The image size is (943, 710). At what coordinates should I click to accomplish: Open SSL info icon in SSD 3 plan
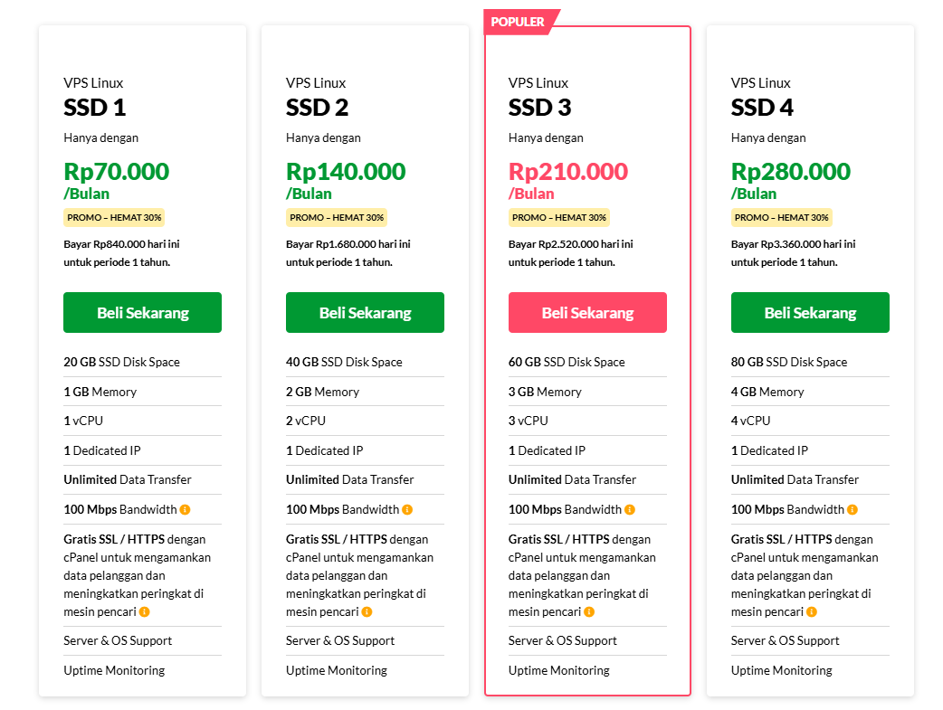tap(589, 612)
